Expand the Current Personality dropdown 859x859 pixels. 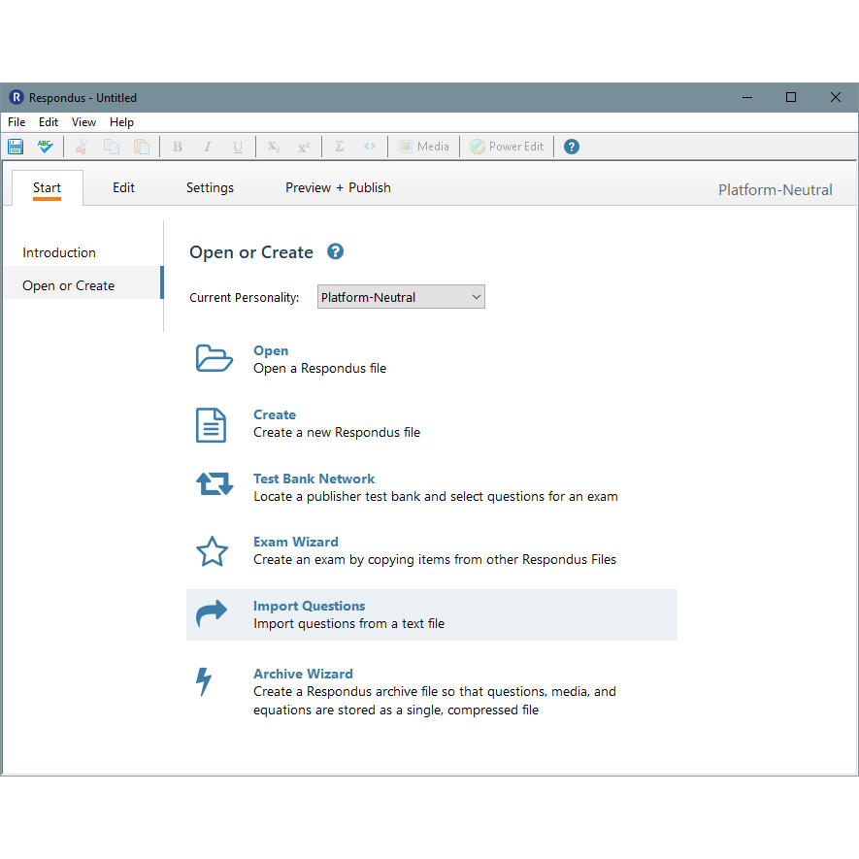[x=401, y=298]
